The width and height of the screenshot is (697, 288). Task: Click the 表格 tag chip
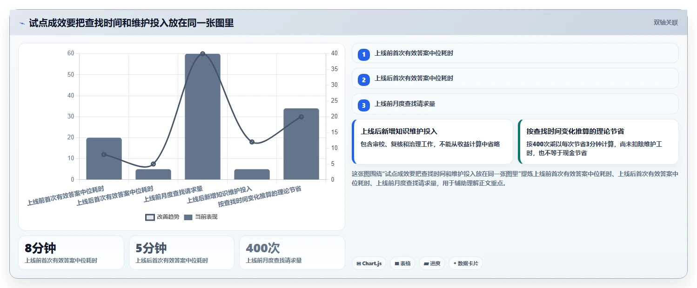(x=402, y=263)
